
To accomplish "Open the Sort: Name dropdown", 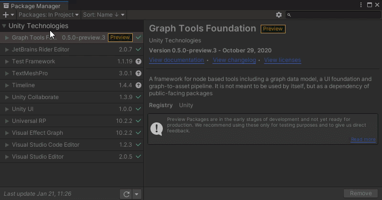I will coord(104,15).
